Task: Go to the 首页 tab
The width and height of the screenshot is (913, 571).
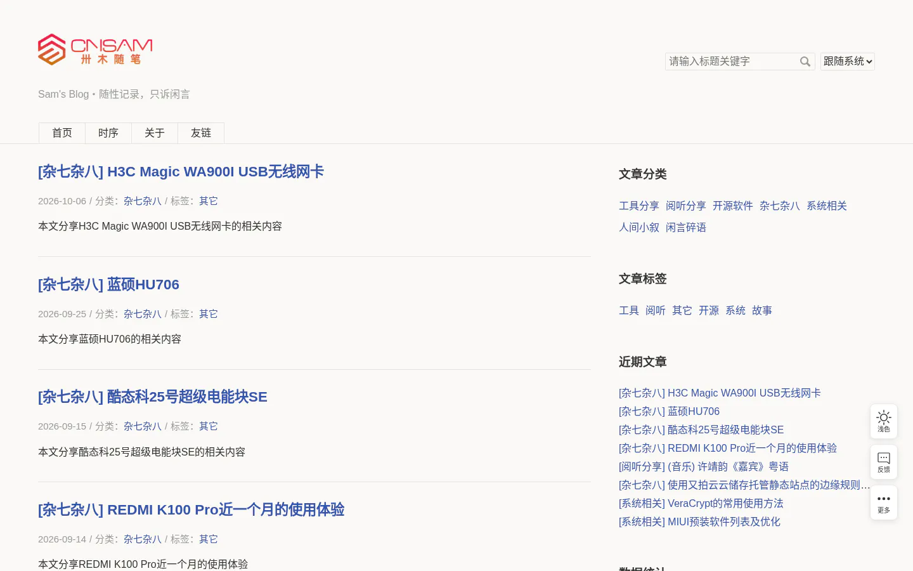Action: [x=62, y=133]
